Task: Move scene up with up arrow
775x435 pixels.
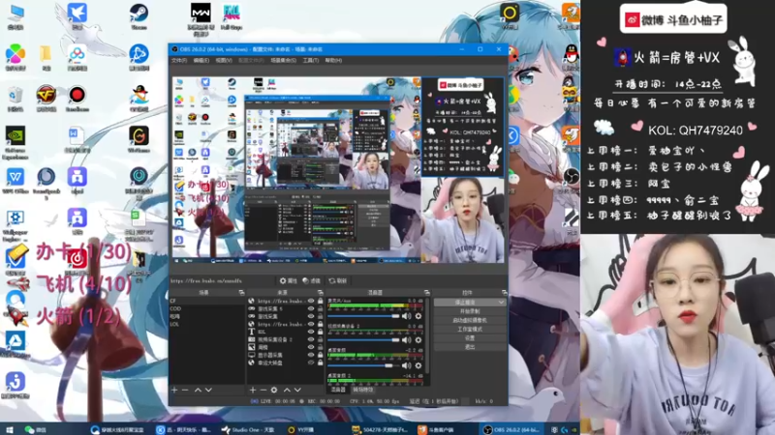Action: pos(198,390)
